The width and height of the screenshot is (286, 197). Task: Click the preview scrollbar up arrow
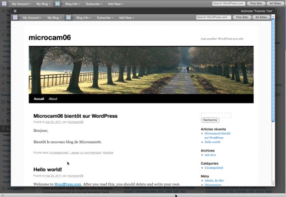coord(273,16)
